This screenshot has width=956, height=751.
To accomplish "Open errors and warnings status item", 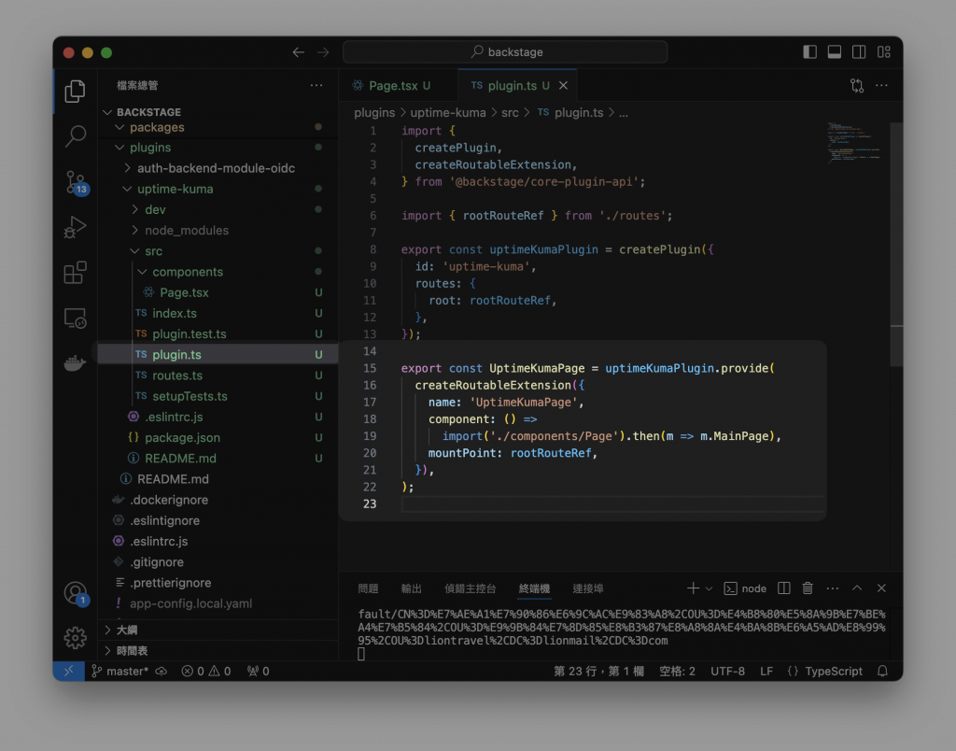I will click(x=206, y=671).
